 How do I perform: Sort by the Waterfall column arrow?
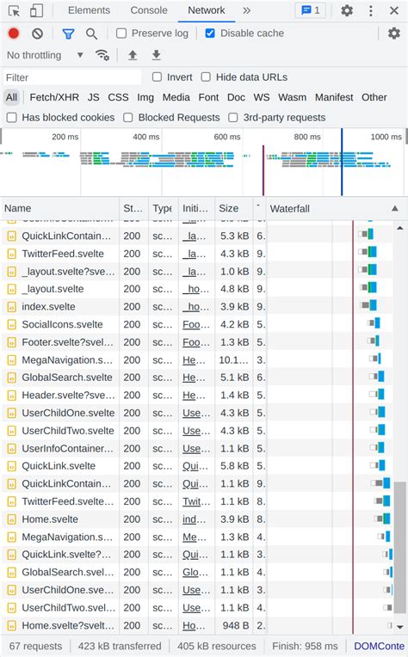pos(394,208)
